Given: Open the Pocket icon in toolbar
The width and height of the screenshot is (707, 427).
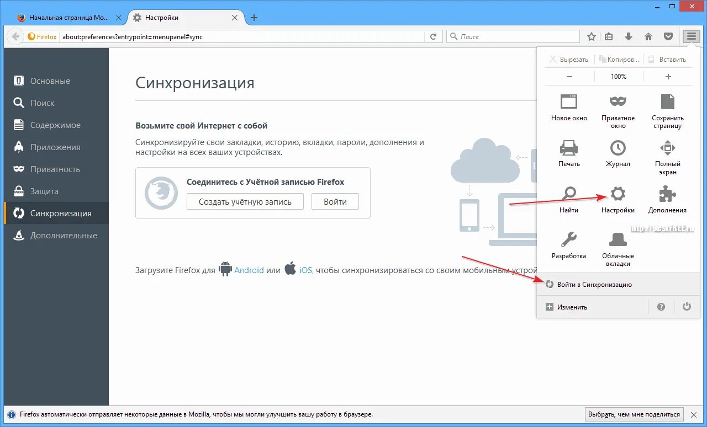Looking at the screenshot, I should tap(668, 36).
